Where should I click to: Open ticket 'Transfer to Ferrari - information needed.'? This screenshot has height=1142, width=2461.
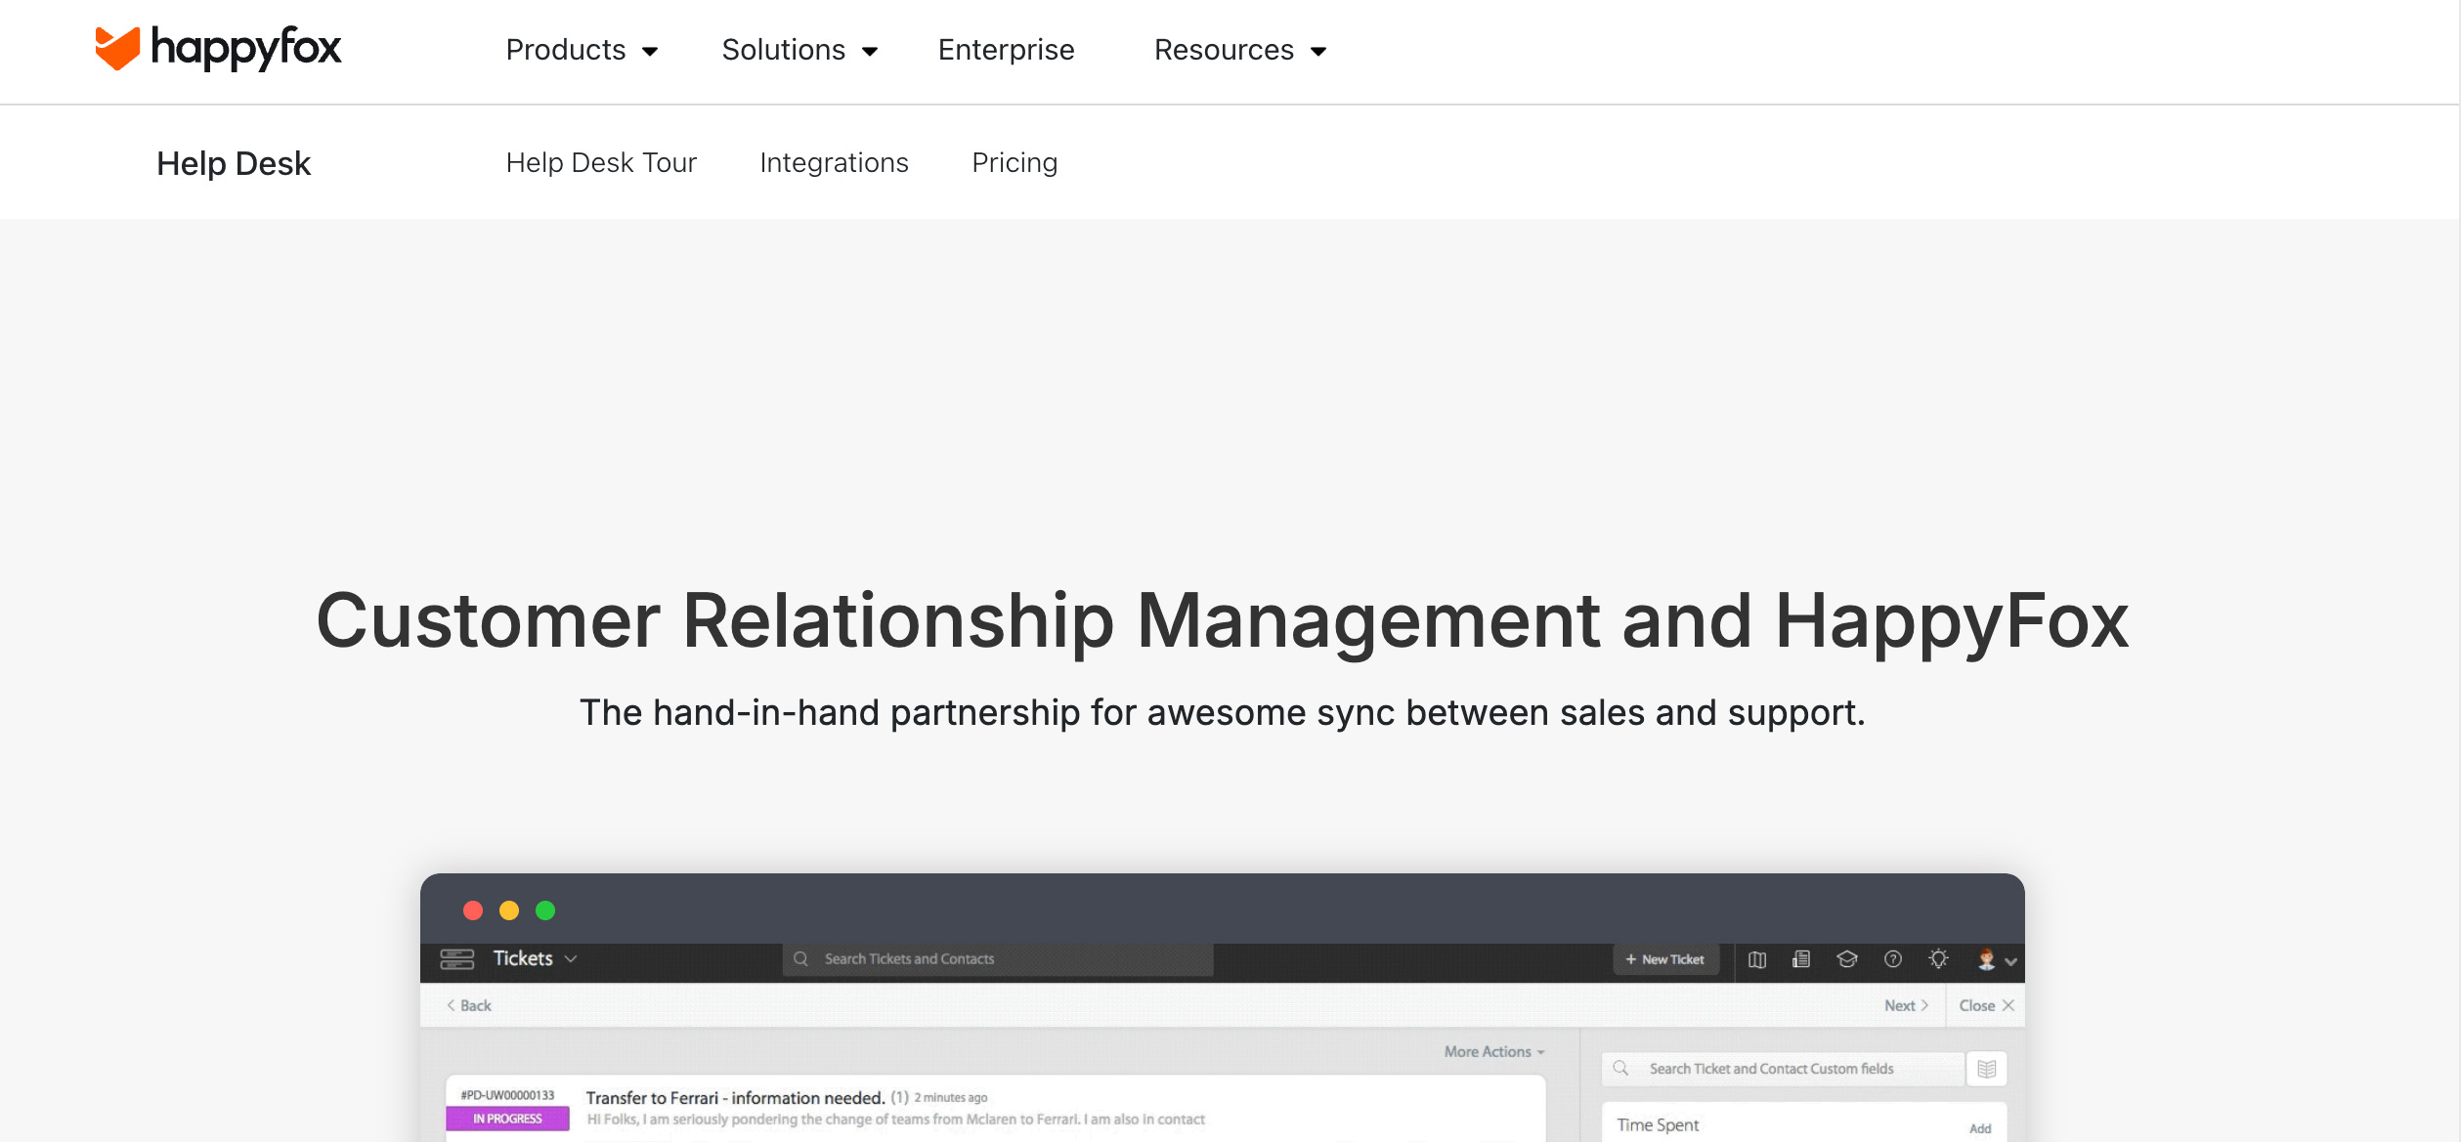click(x=735, y=1098)
